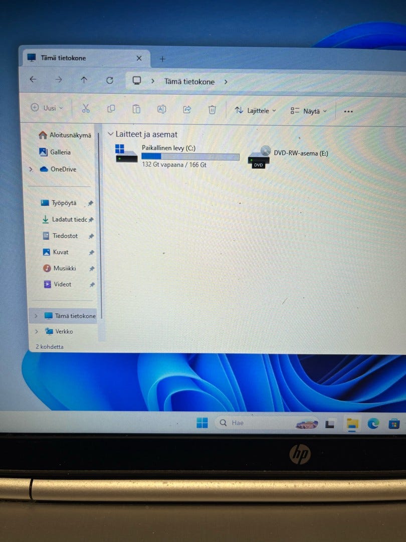This screenshot has width=406, height=542.
Task: Click the C: drive capacity bar
Action: point(190,157)
